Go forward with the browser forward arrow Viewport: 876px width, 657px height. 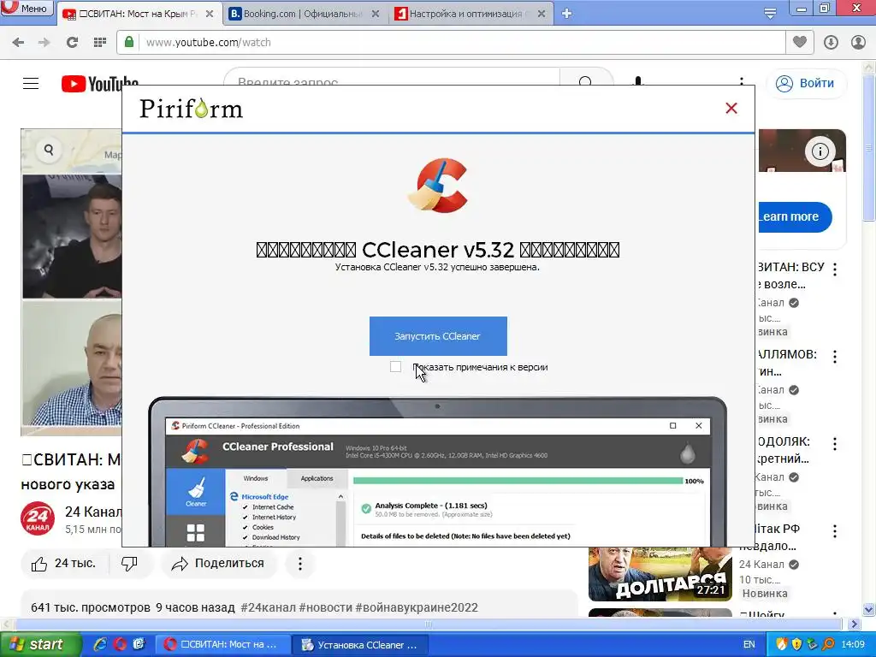pyautogui.click(x=44, y=43)
